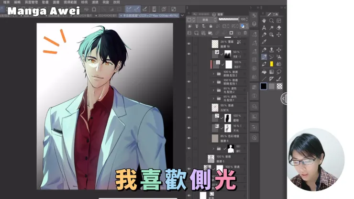The width and height of the screenshot is (354, 199).
Task: Select the Zoom magnifier tool
Action: pos(271,21)
